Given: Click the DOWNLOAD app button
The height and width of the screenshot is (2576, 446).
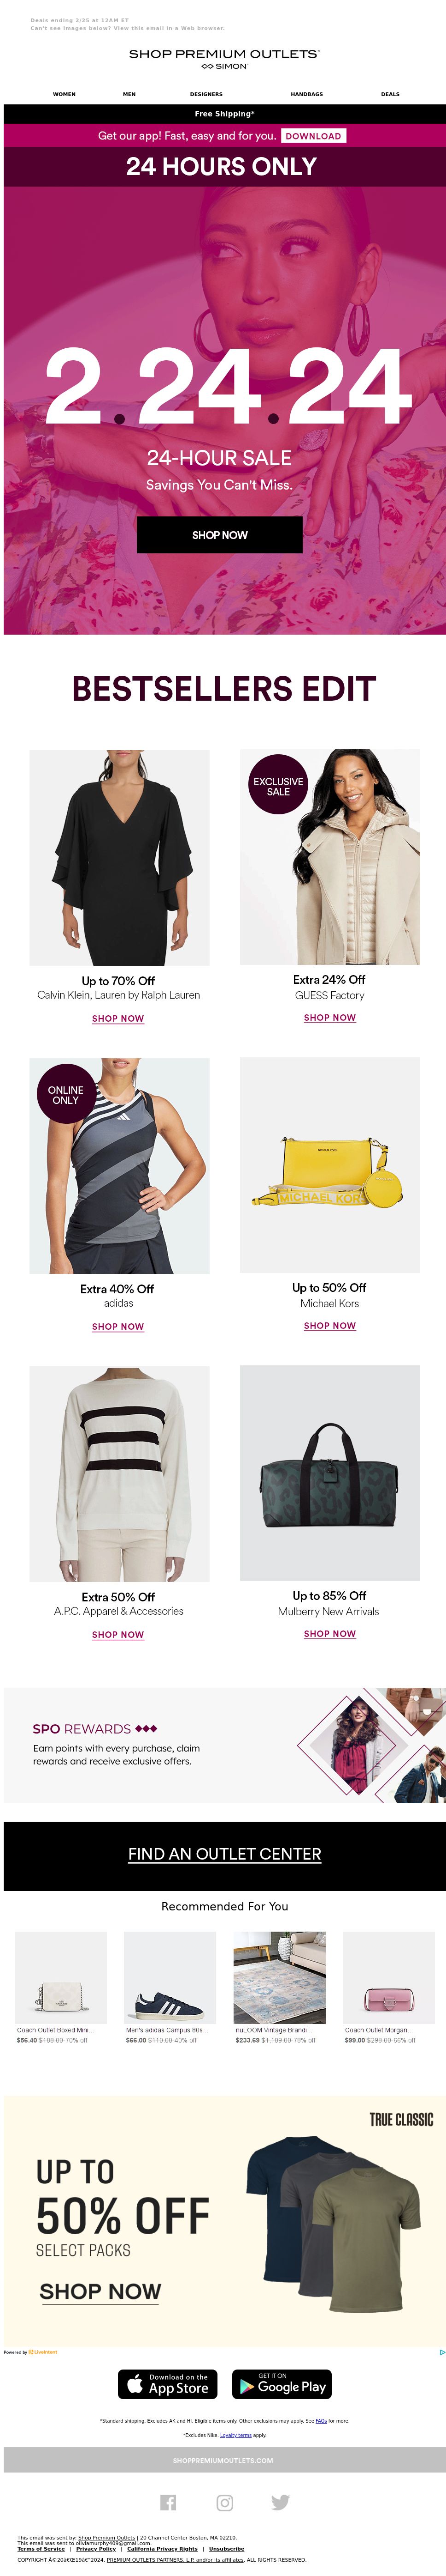Looking at the screenshot, I should [313, 136].
